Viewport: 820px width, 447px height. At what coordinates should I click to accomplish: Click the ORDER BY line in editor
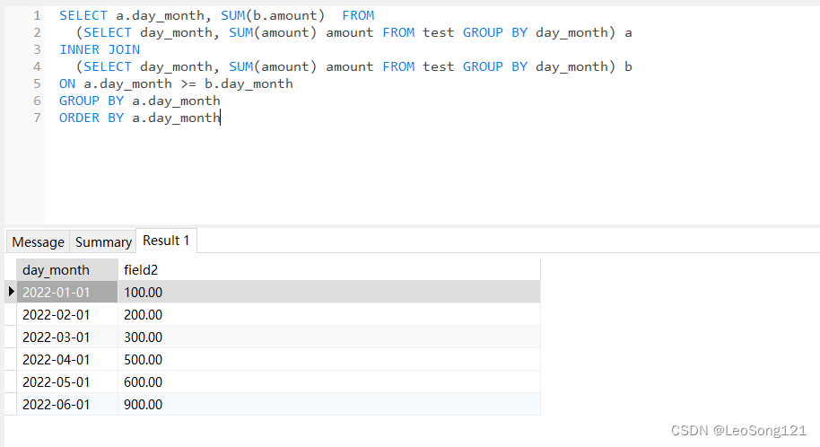139,118
